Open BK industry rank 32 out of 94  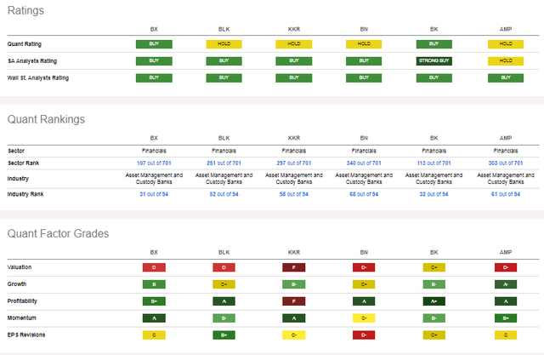[x=433, y=194]
